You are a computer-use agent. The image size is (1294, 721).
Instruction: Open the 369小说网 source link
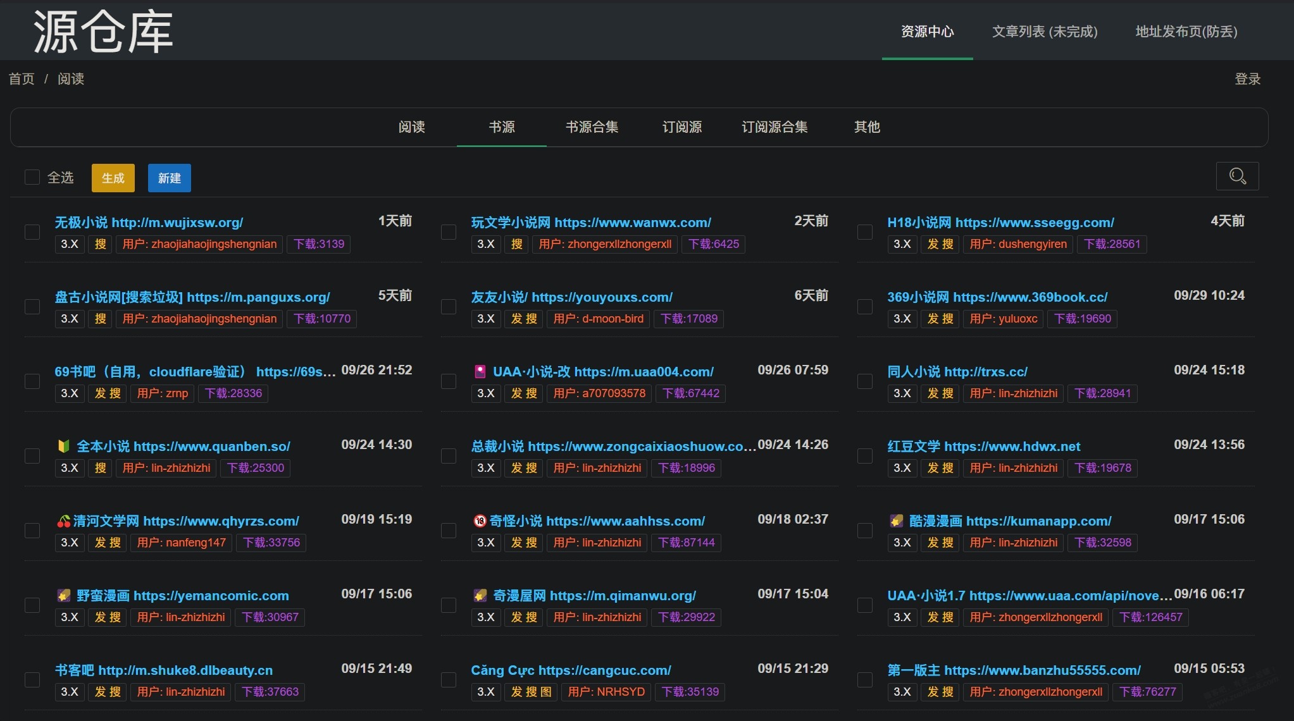coord(997,297)
